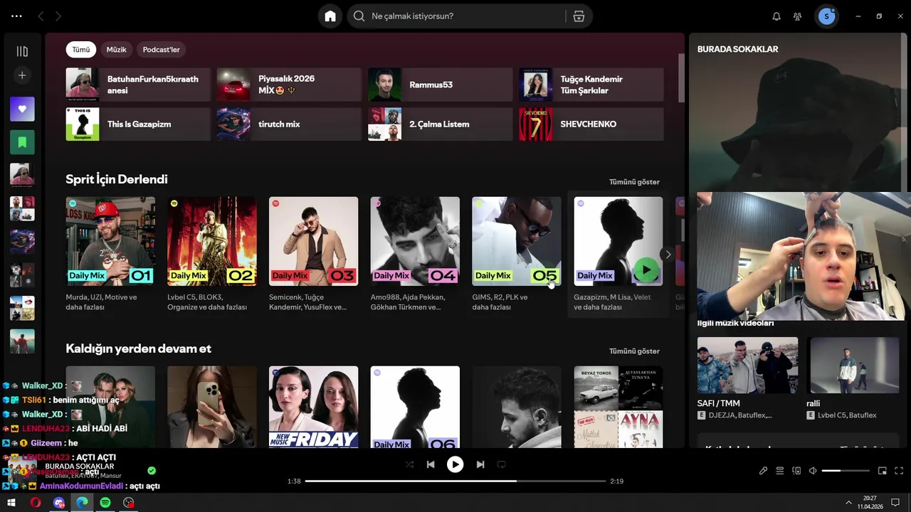Open Microsoft Edge from the taskbar
Viewport: 911px width, 512px height.
pos(82,503)
